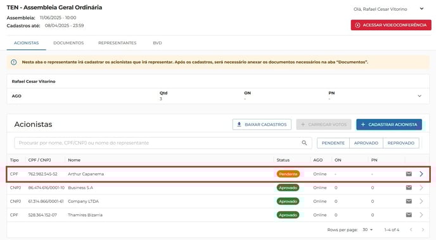Switch to the Documentos tab

[68, 43]
